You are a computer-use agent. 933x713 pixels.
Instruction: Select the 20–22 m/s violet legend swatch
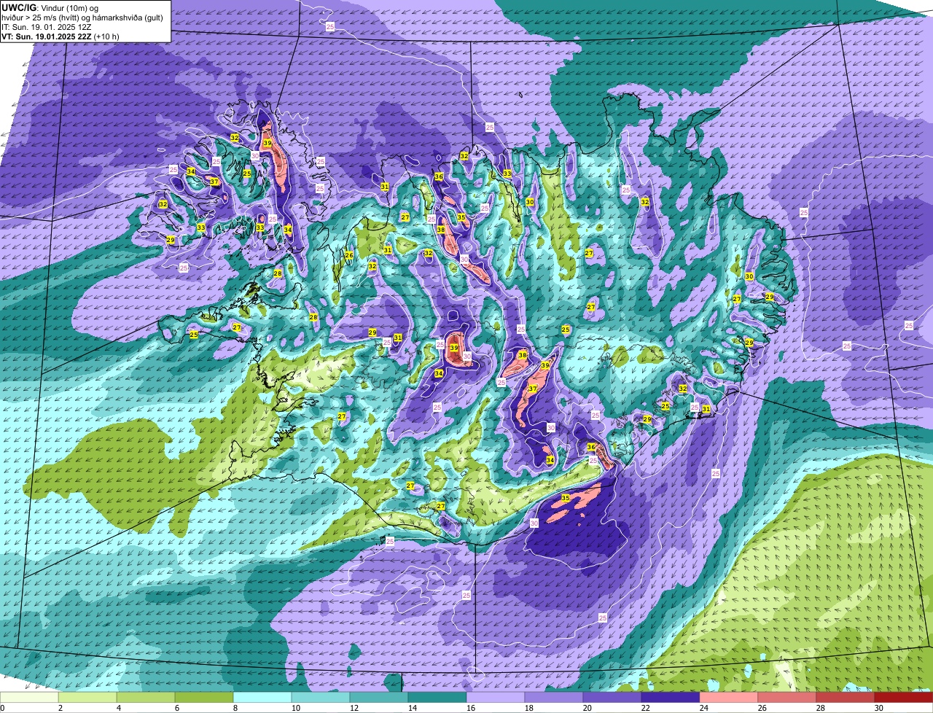tap(612, 697)
